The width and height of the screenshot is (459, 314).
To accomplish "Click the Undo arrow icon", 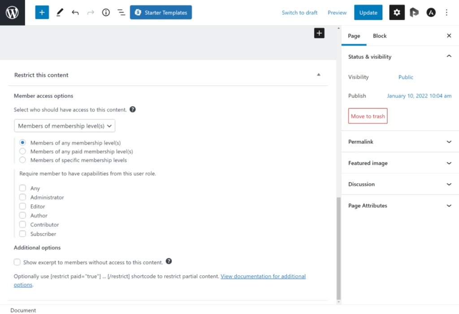I will [75, 13].
